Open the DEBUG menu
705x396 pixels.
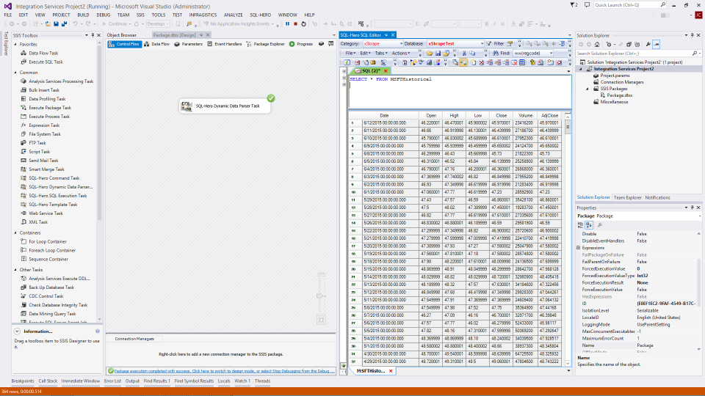[104, 15]
